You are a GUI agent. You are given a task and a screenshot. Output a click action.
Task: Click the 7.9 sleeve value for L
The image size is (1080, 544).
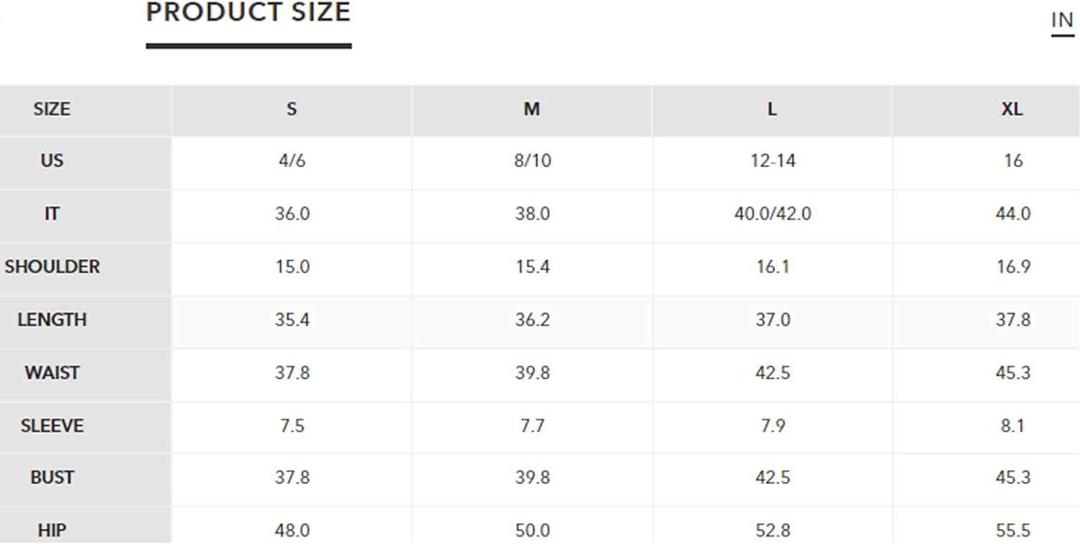(x=772, y=426)
